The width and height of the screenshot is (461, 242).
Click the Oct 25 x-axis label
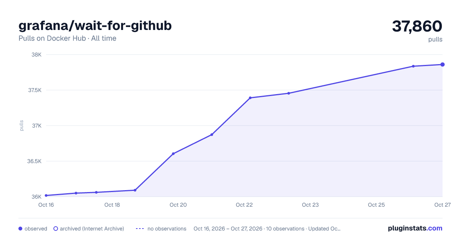[x=376, y=205]
